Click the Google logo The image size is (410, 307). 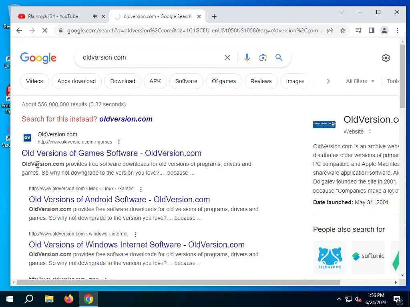tap(38, 58)
